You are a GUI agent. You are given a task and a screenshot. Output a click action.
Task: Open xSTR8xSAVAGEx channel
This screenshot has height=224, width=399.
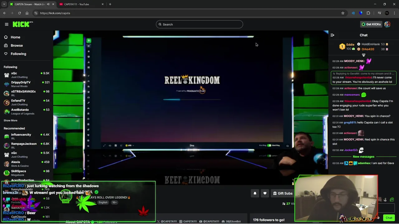[x=26, y=93]
